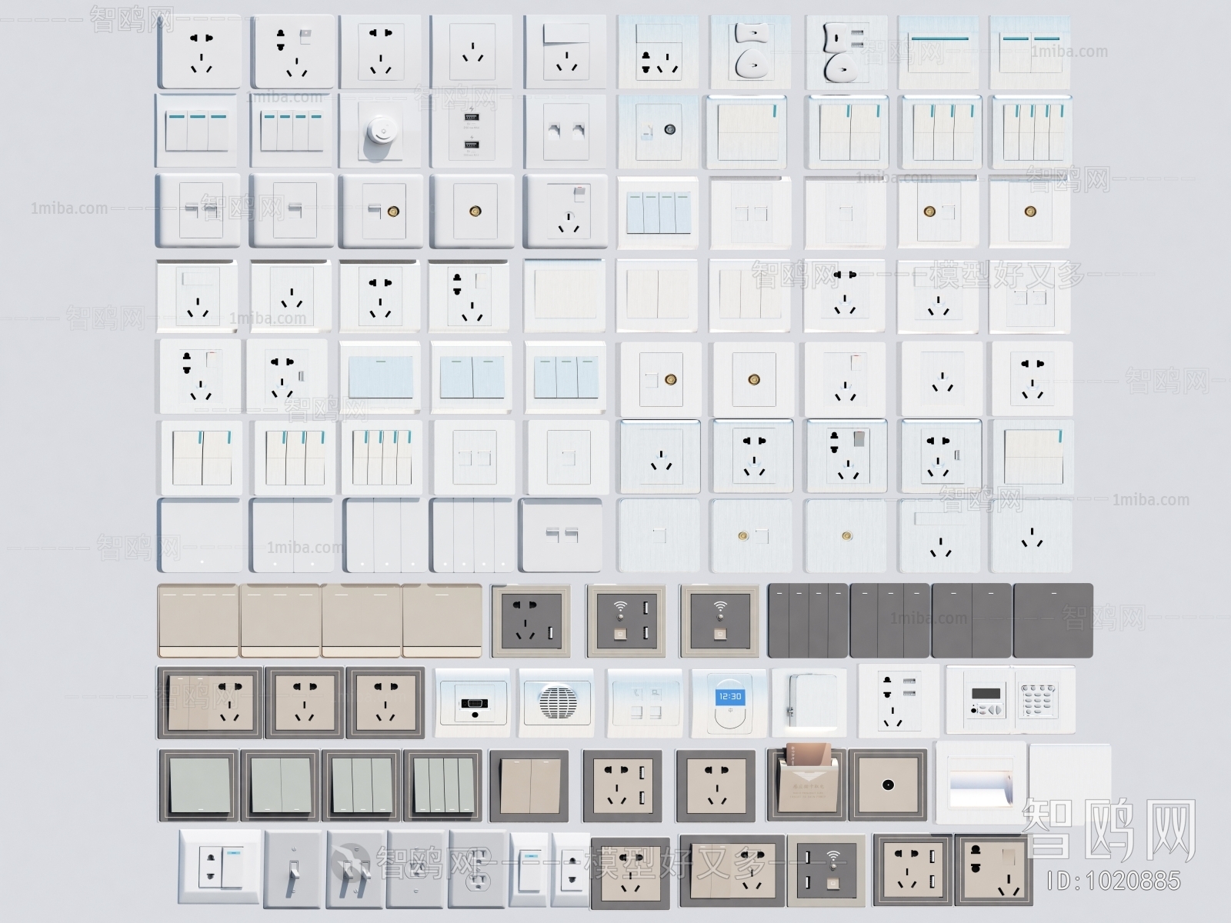Click the green-grey single rocker switch
The height and width of the screenshot is (923, 1231).
click(x=198, y=785)
